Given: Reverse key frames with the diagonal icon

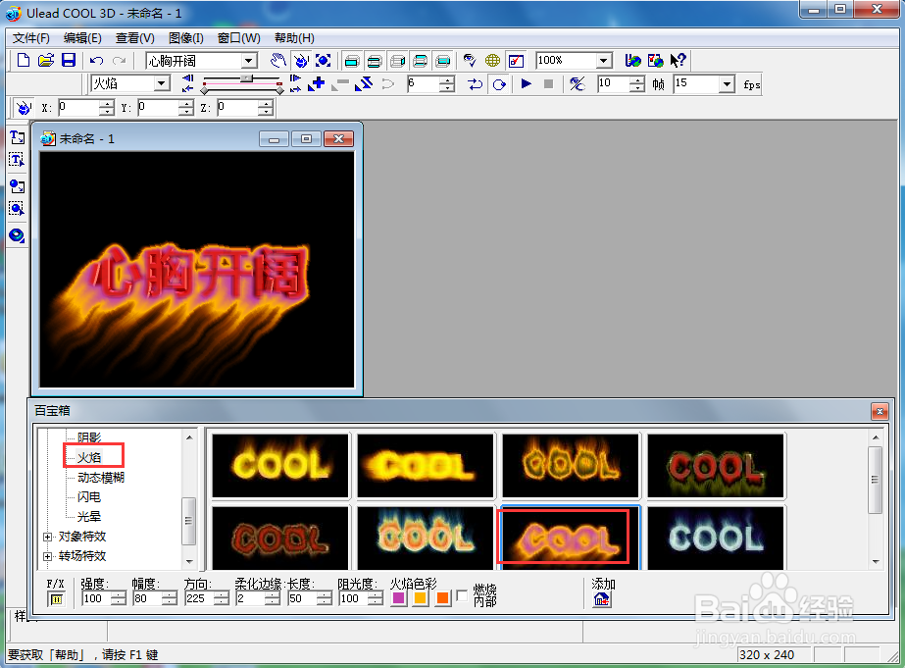Looking at the screenshot, I should [x=364, y=84].
